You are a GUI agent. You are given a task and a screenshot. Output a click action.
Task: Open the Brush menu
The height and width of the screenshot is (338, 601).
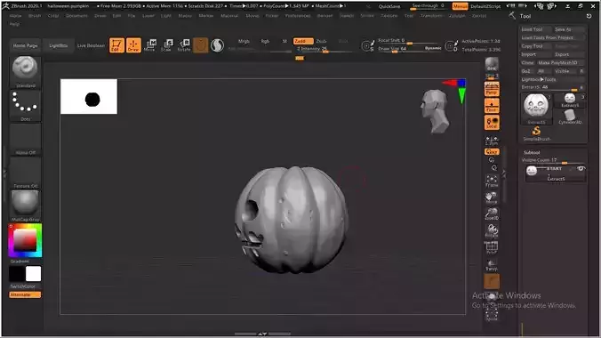(x=35, y=16)
